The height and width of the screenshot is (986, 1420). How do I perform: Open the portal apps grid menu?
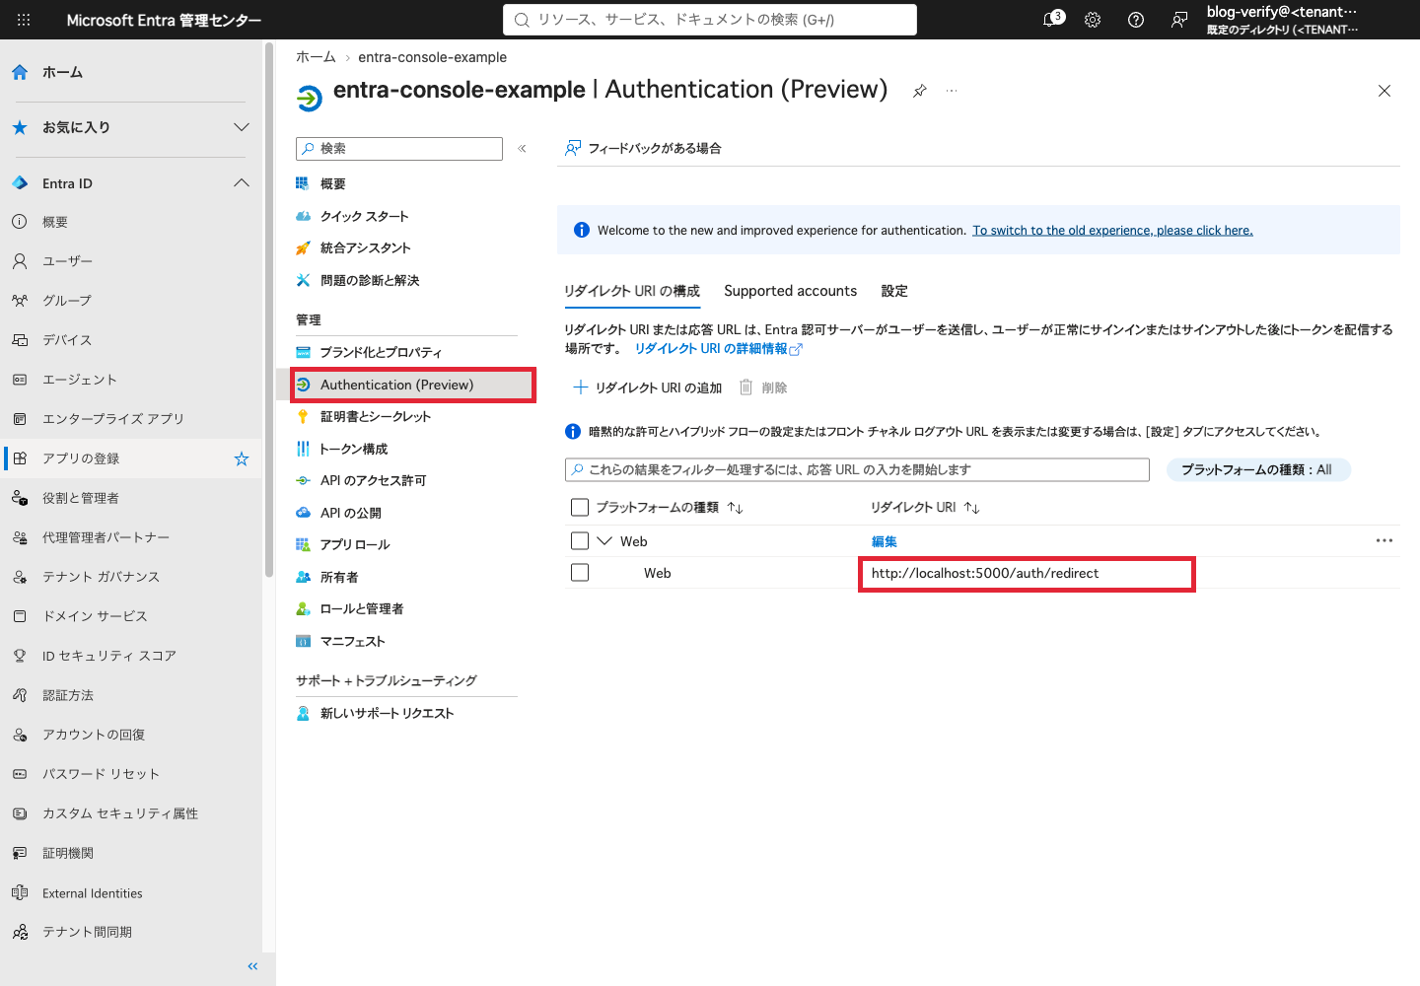tap(24, 20)
